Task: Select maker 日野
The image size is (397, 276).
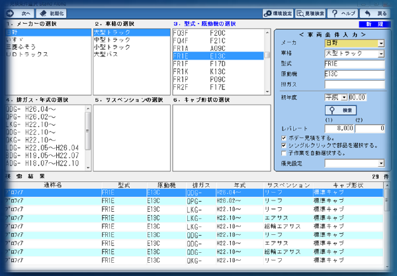Action: coord(48,32)
